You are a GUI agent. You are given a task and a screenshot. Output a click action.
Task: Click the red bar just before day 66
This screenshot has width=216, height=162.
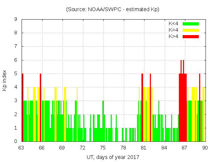coord(40,108)
